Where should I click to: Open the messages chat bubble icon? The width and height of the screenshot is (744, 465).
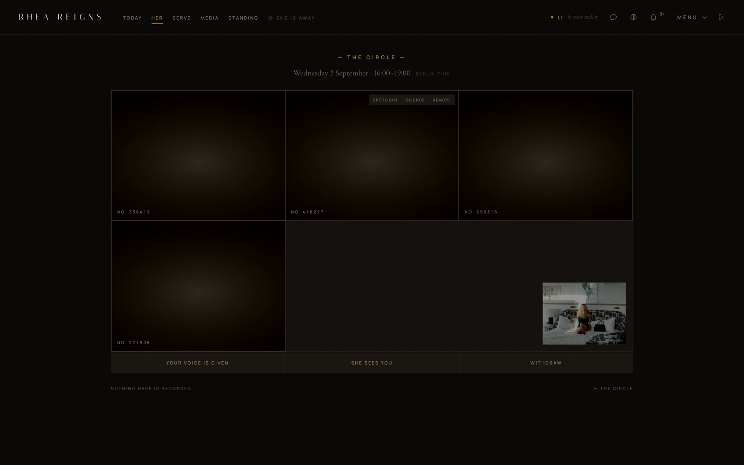[613, 17]
